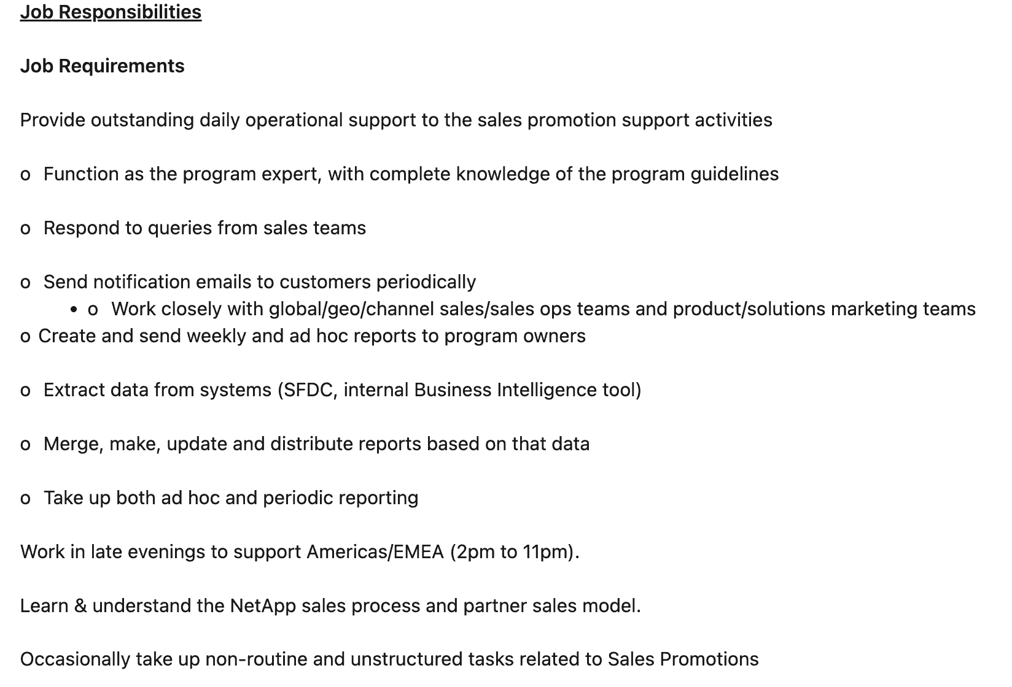Click the words 'Sales Promotions' in the last line
The image size is (1012, 687).
coord(683,659)
